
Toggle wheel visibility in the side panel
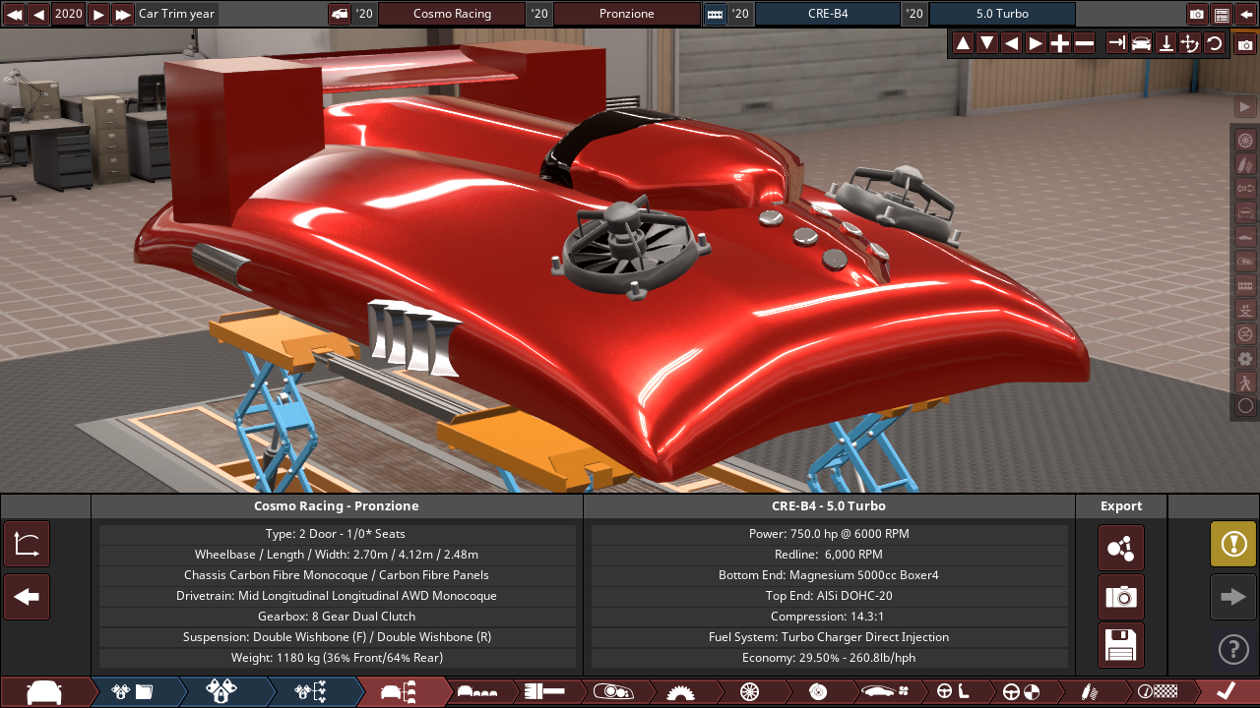pyautogui.click(x=1245, y=140)
